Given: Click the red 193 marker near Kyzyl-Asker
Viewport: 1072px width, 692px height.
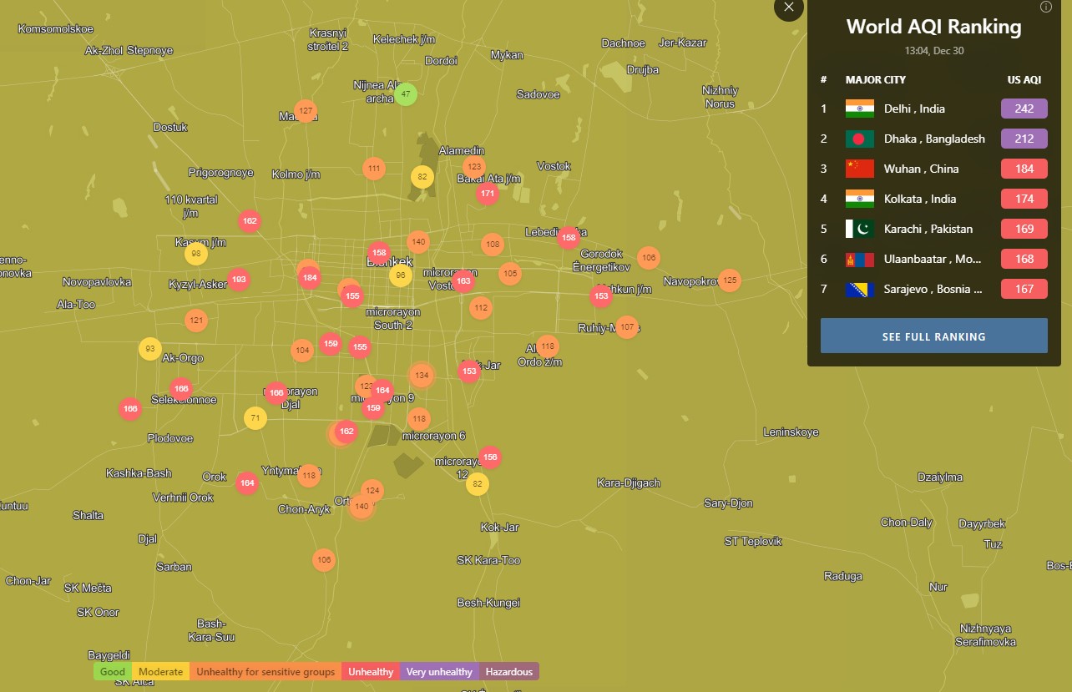Looking at the screenshot, I should pyautogui.click(x=239, y=279).
